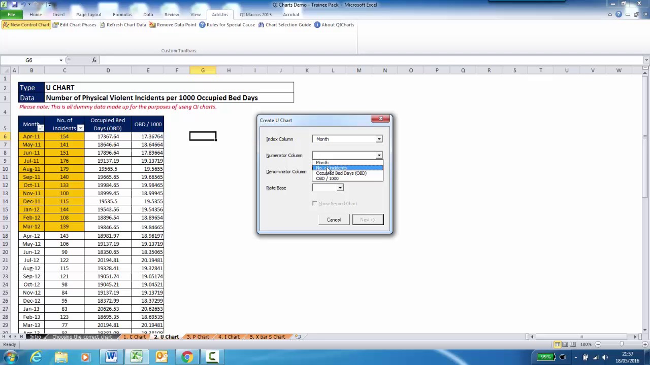Open the Formulas ribbon tab
The height and width of the screenshot is (365, 650).
pyautogui.click(x=122, y=15)
